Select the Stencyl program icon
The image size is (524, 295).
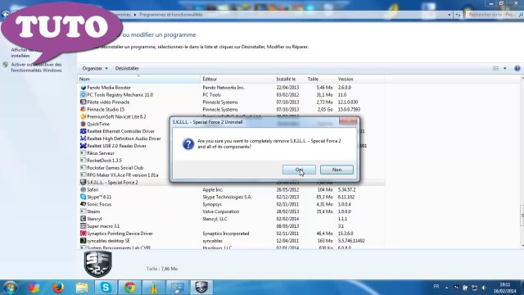coord(84,219)
